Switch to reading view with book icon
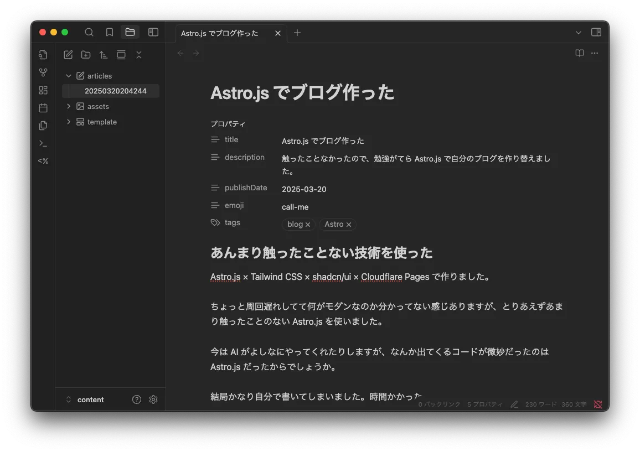 [x=580, y=53]
